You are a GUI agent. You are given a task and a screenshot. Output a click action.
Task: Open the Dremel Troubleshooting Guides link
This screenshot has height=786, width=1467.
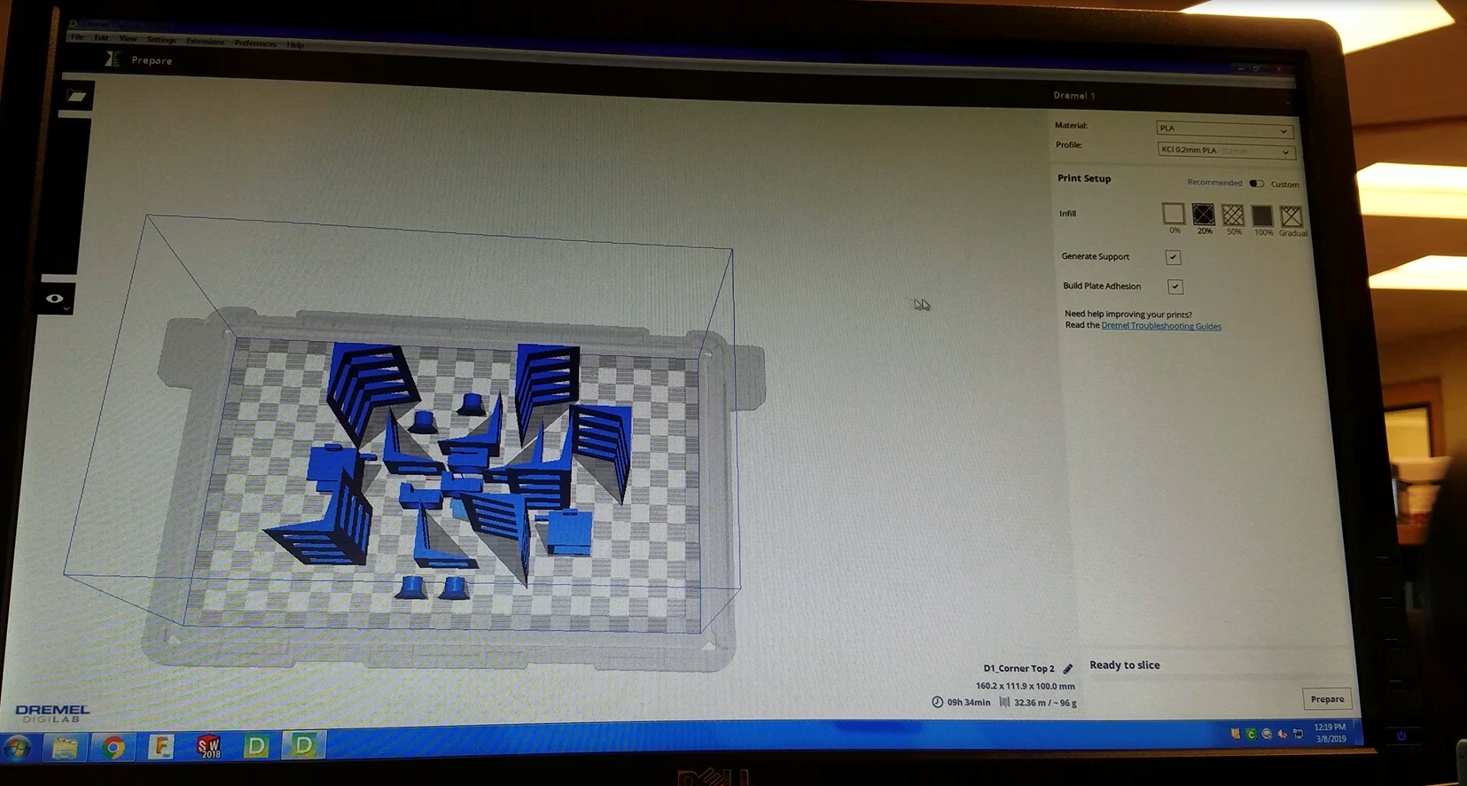1161,326
